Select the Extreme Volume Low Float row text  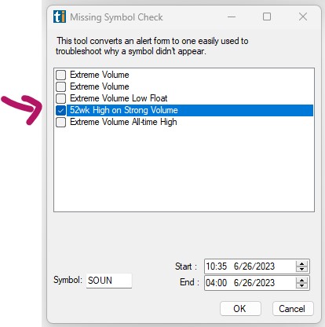(x=119, y=98)
